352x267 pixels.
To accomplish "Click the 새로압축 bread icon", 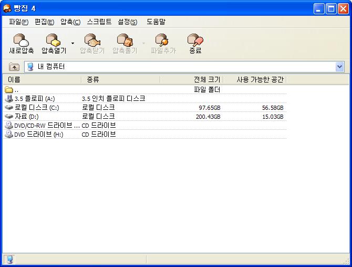I will (21, 40).
